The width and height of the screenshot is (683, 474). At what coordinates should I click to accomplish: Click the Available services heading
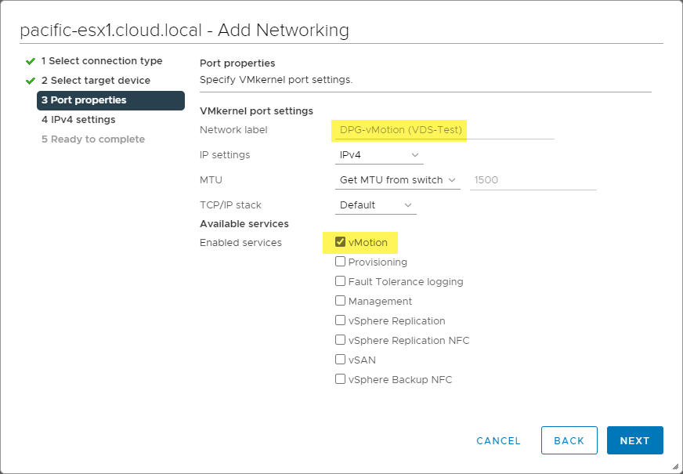[244, 224]
